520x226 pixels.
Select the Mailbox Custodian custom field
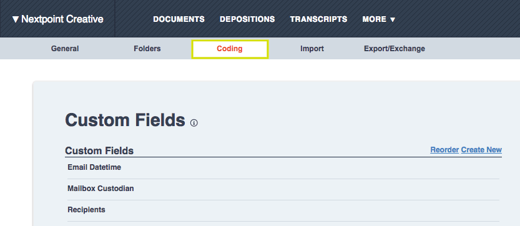point(283,189)
